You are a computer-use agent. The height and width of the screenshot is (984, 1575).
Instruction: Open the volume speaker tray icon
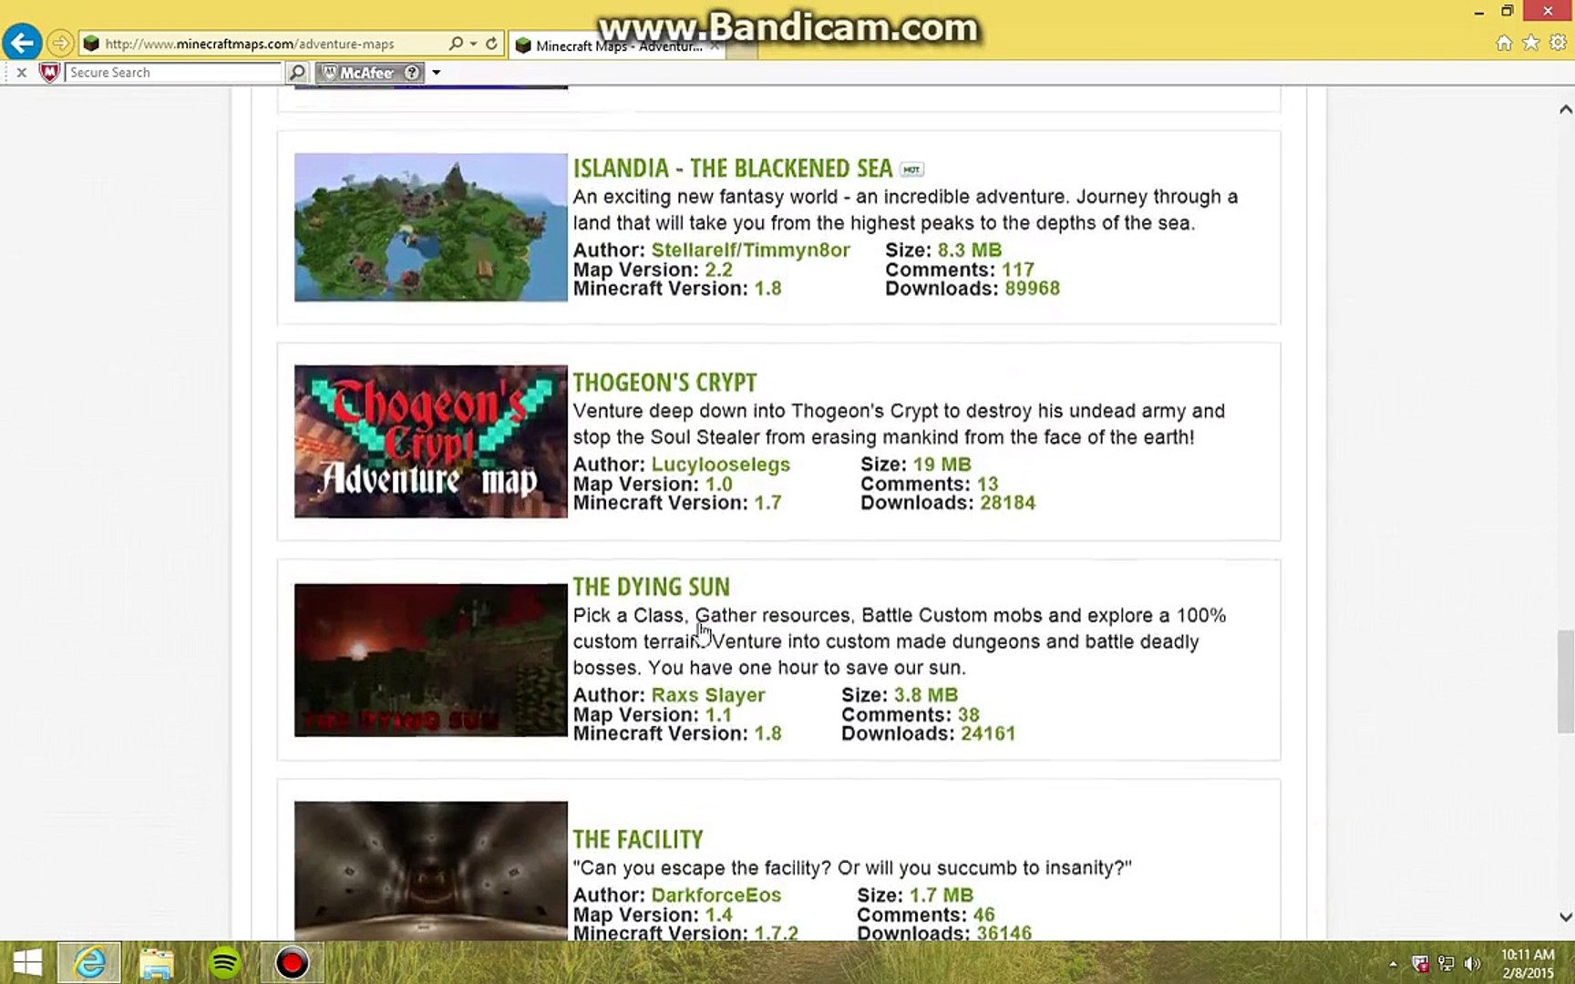point(1472,963)
